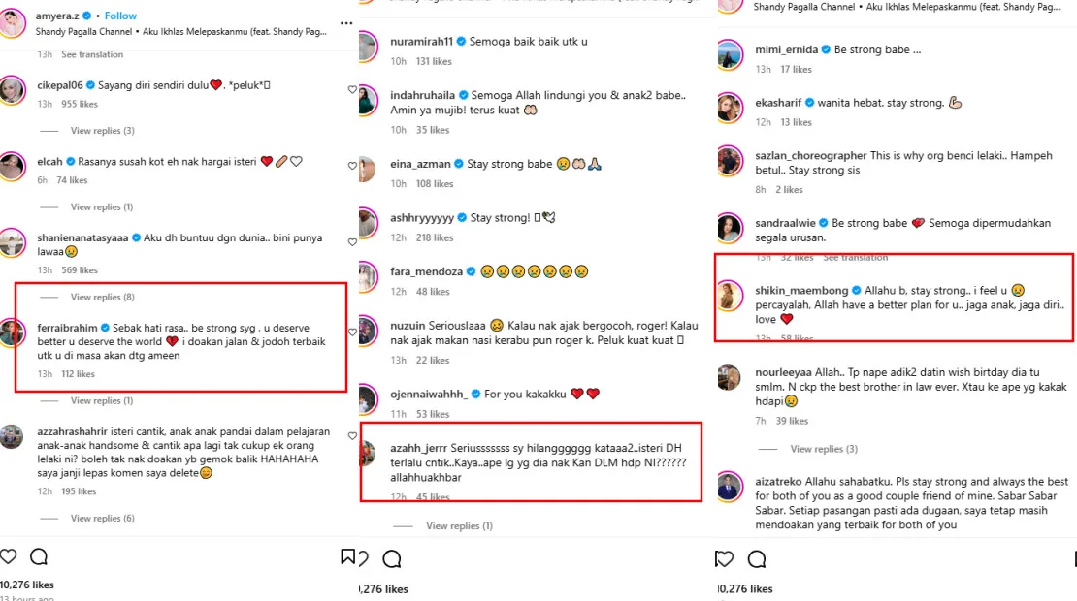
Task: Save the post with the bookmark icon
Action: (346, 556)
